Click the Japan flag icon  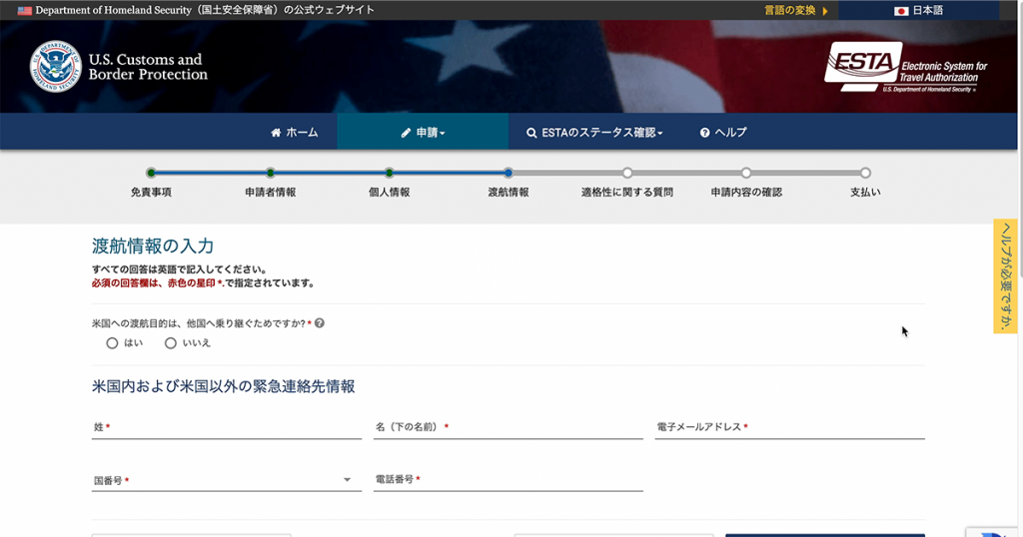point(900,11)
